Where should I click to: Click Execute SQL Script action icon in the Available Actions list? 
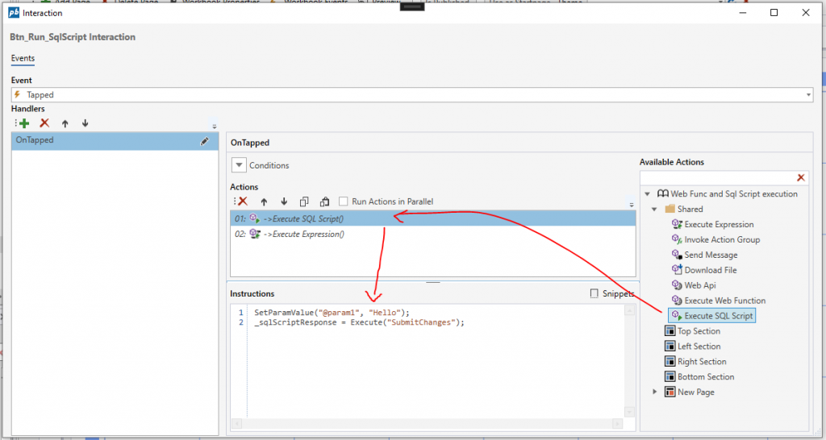677,316
